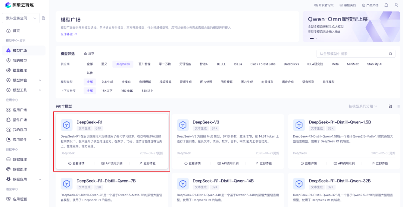403x207 pixels.
Task: Open 开发者论坛 in top bar
Action: click(x=324, y=5)
